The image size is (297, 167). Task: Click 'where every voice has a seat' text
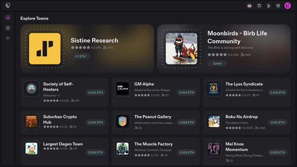(x=155, y=123)
